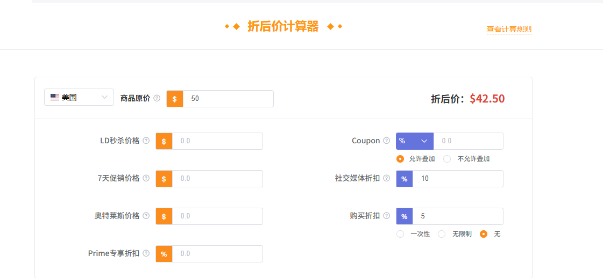The width and height of the screenshot is (603, 278).
Task: Click help icon beside Prime专享折扣
Action: (x=146, y=253)
